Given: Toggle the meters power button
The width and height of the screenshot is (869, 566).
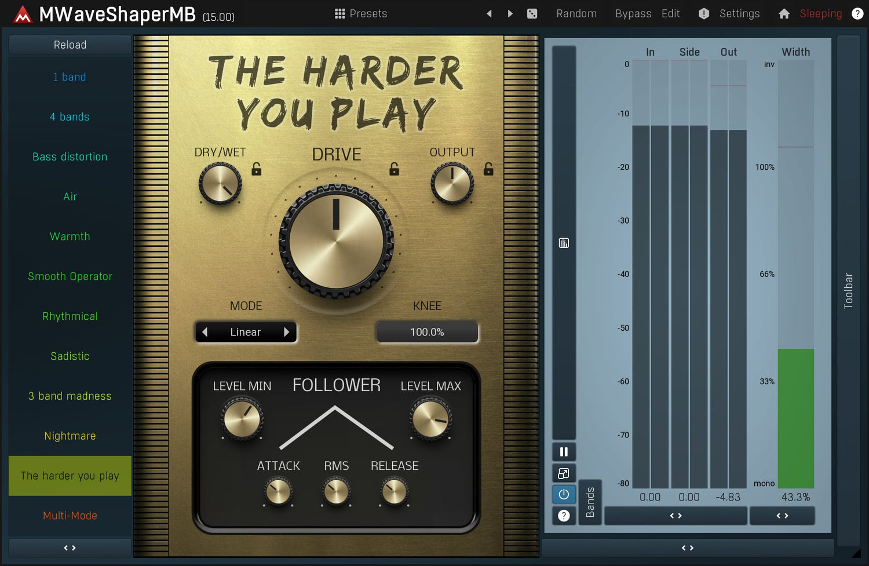Looking at the screenshot, I should (564, 494).
